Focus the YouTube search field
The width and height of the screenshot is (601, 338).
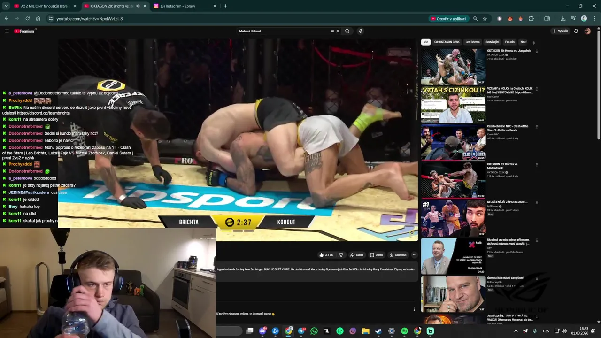[285, 31]
